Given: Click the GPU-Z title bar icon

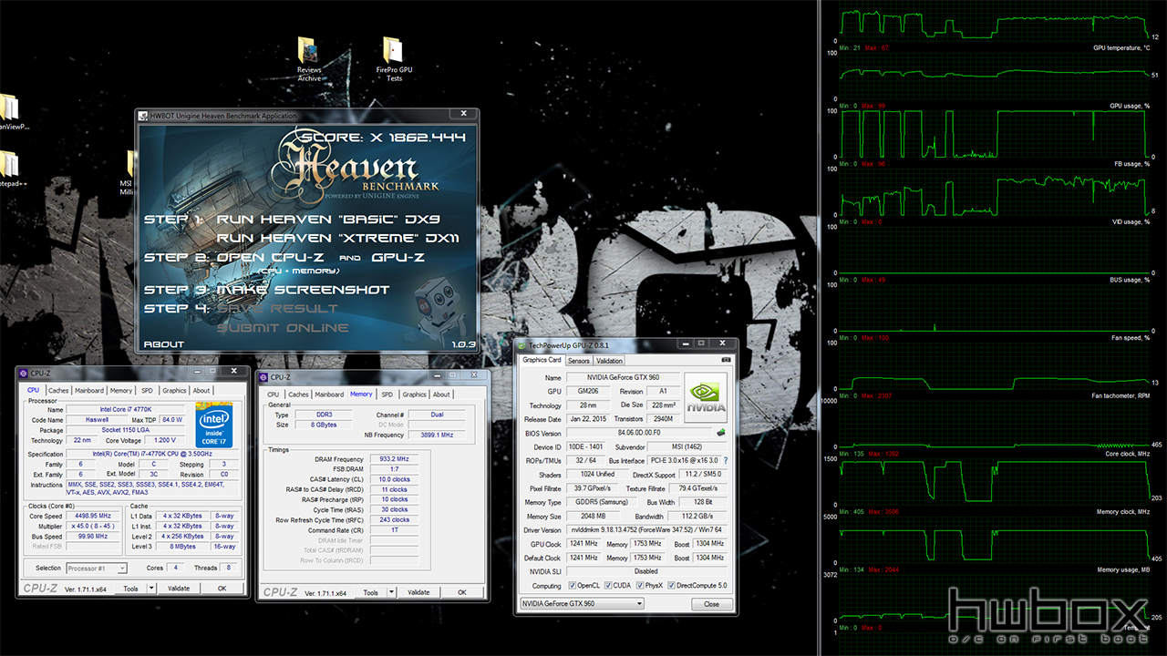Looking at the screenshot, I should pyautogui.click(x=522, y=346).
